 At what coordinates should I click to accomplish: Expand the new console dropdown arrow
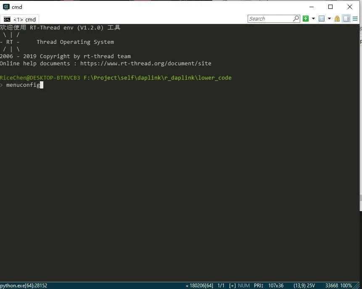[313, 19]
